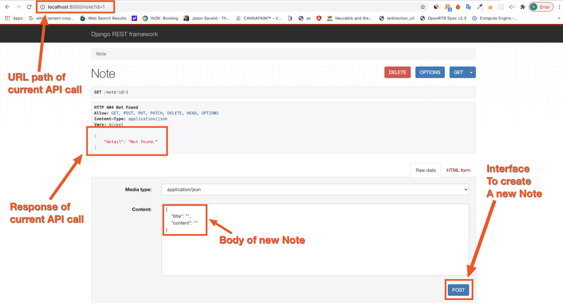
Task: Click inside the Content text area
Action: [315, 253]
